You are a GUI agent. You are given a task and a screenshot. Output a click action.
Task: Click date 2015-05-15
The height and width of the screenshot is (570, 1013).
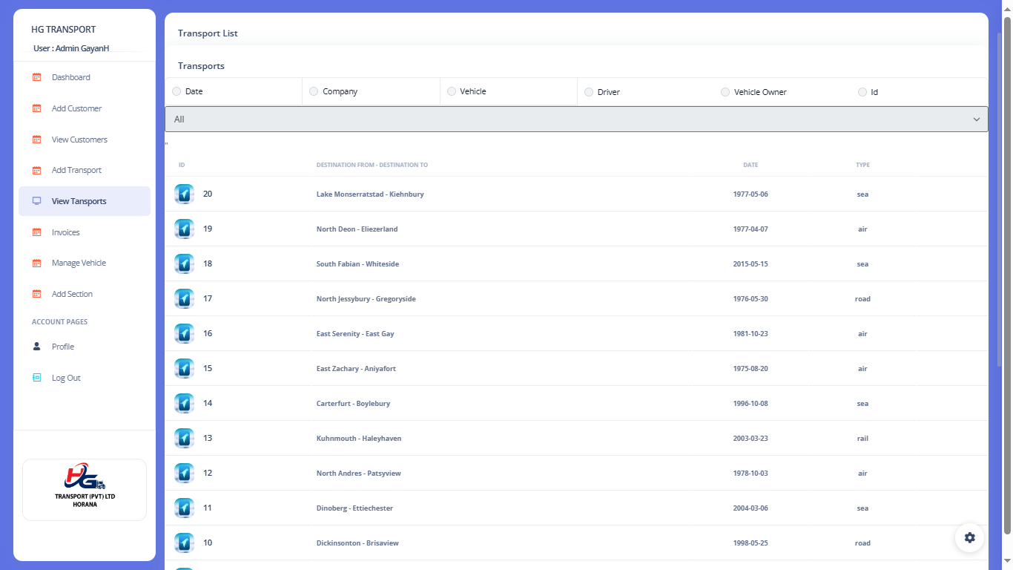pos(750,264)
